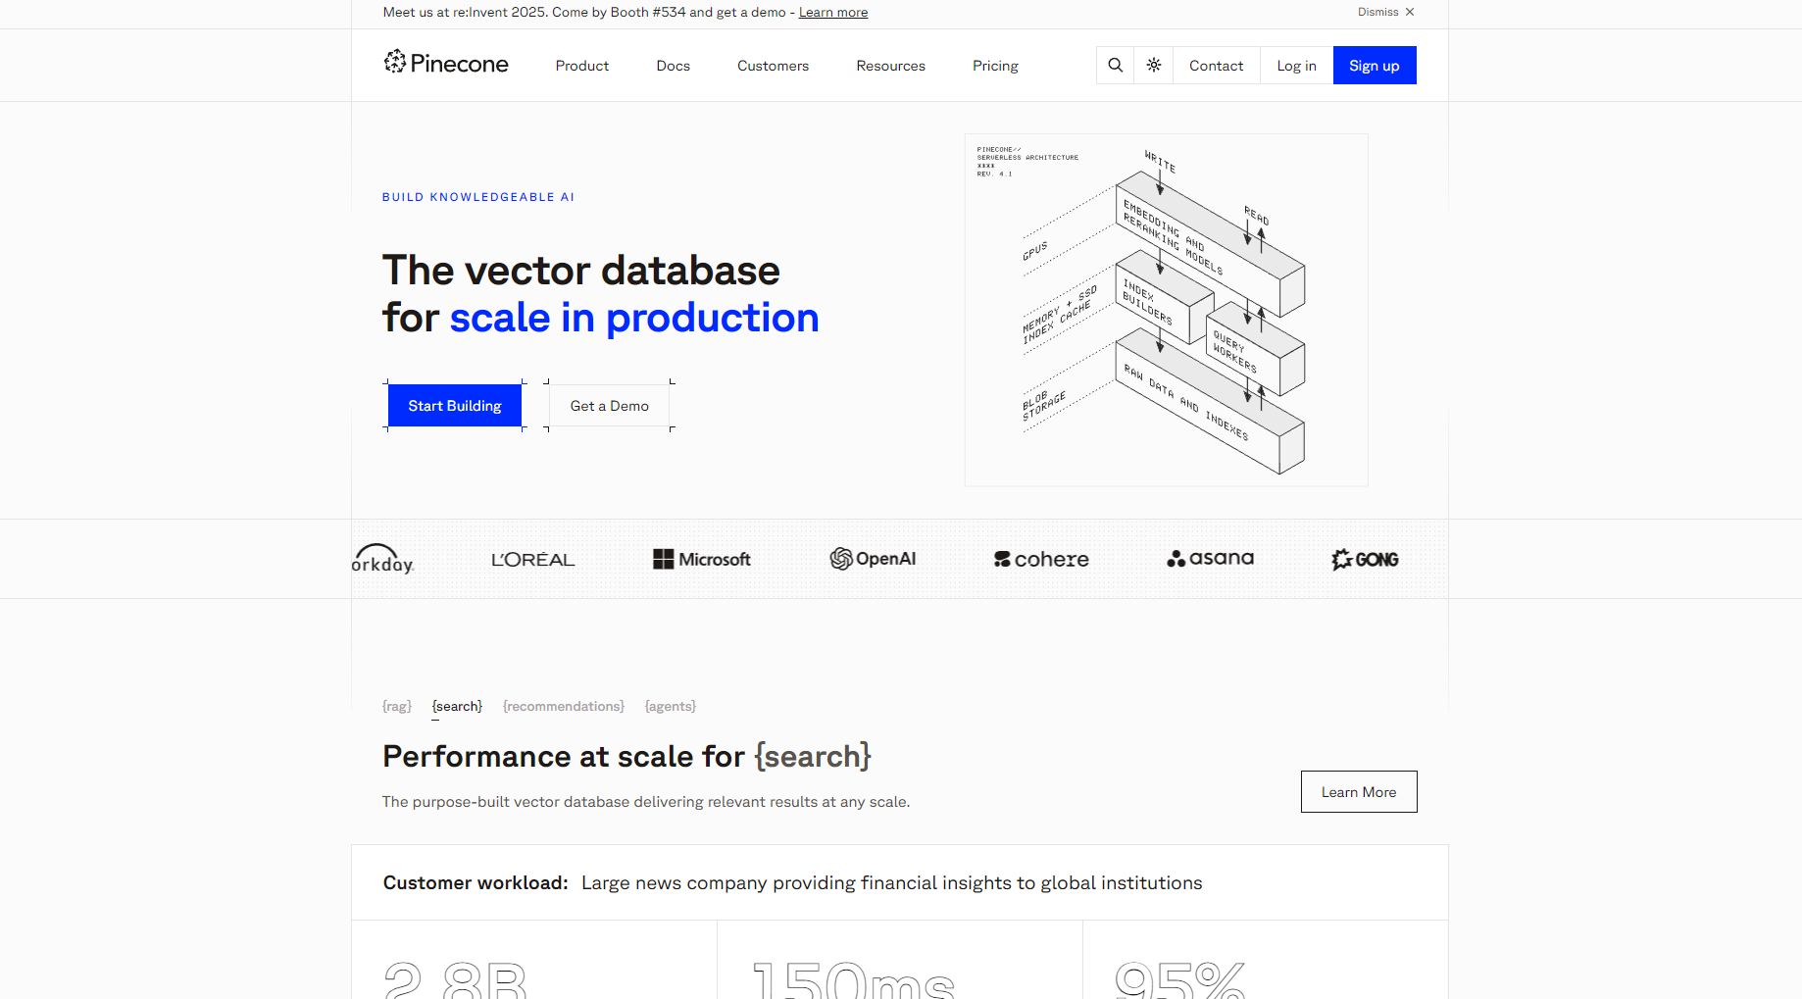Click the Microsoft logo
The height and width of the screenshot is (999, 1802).
click(x=702, y=559)
